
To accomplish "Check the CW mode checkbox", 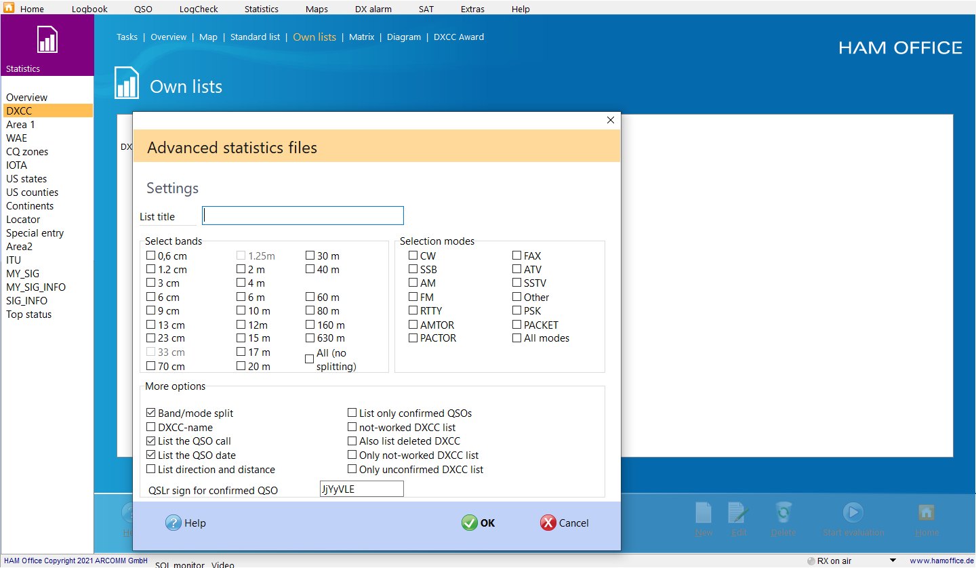I will point(413,256).
